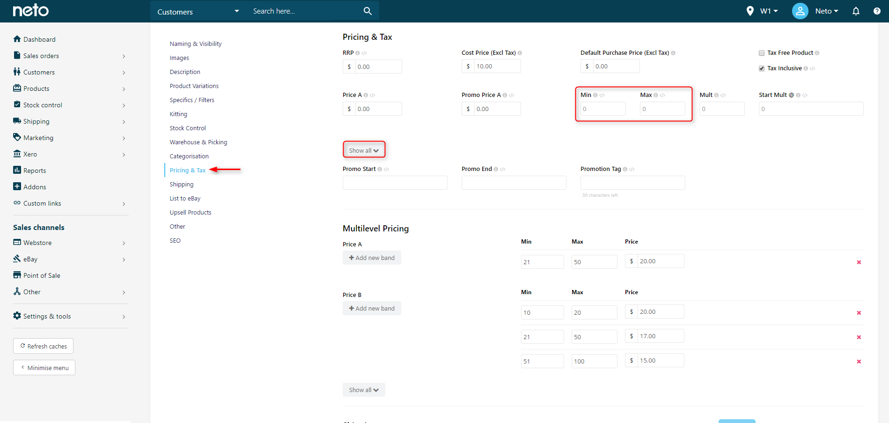
Task: Click the Price A info icon
Action: pos(366,95)
